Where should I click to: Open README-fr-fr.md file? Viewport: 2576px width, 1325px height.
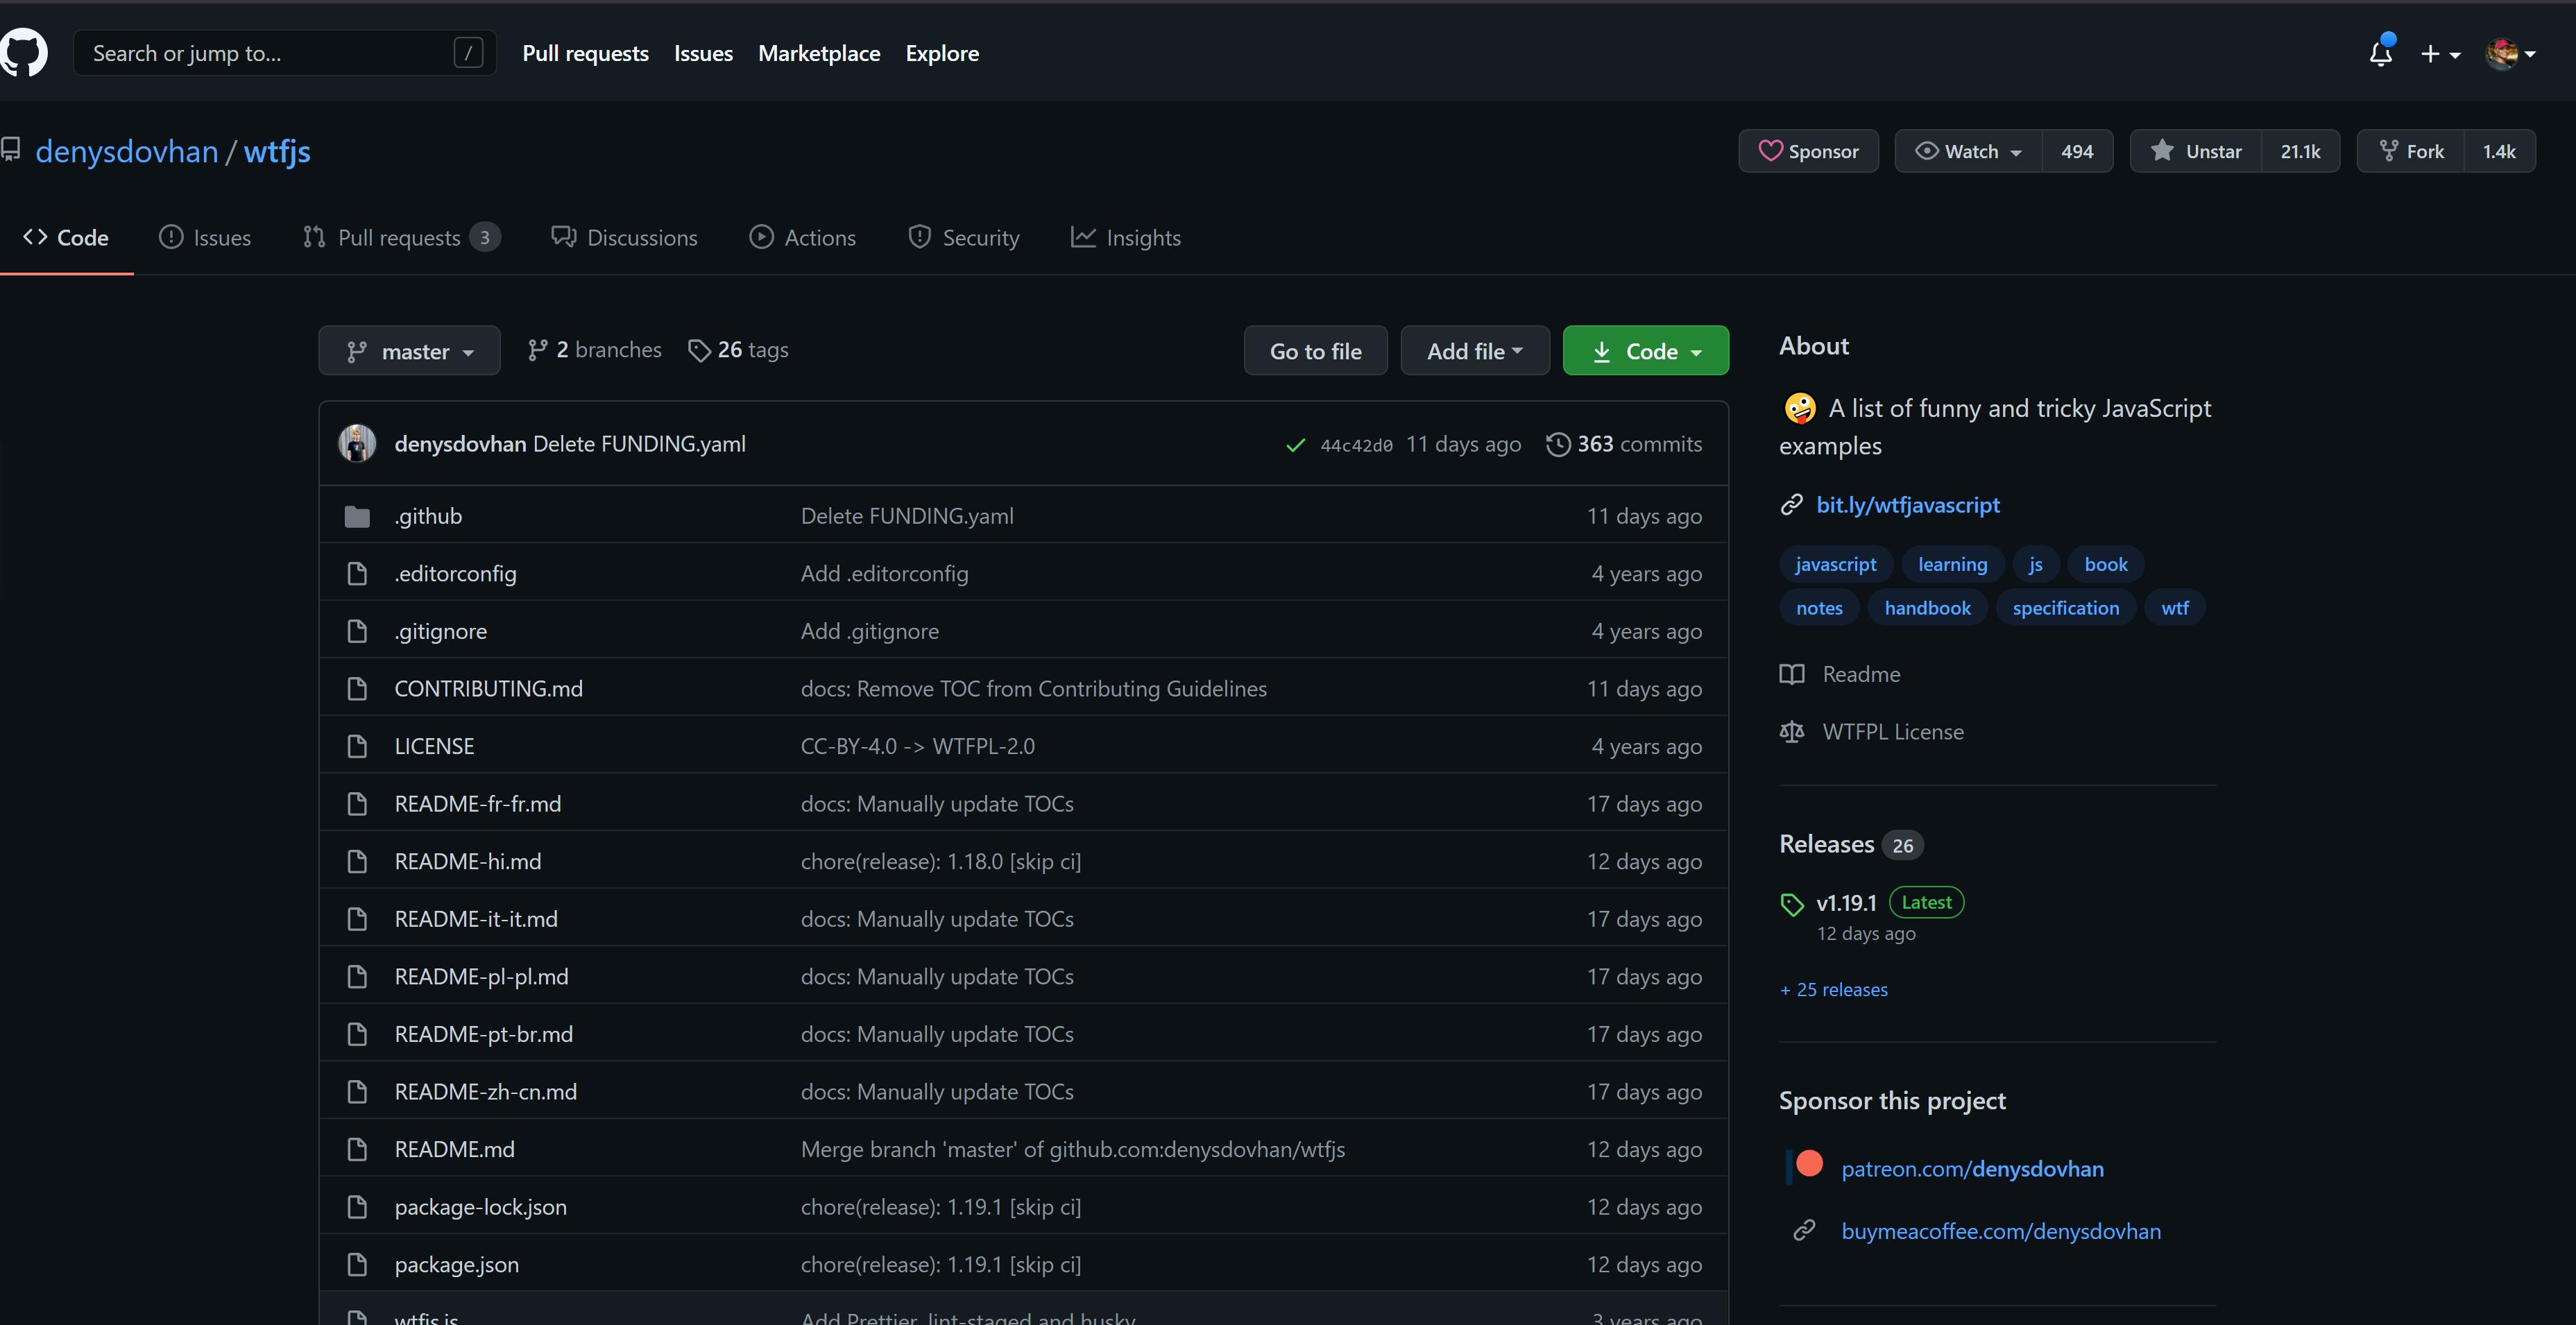(x=477, y=804)
